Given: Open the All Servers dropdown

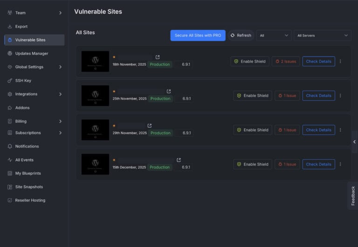Looking at the screenshot, I should pos(323,35).
